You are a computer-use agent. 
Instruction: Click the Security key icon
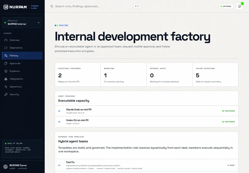pos(6,94)
